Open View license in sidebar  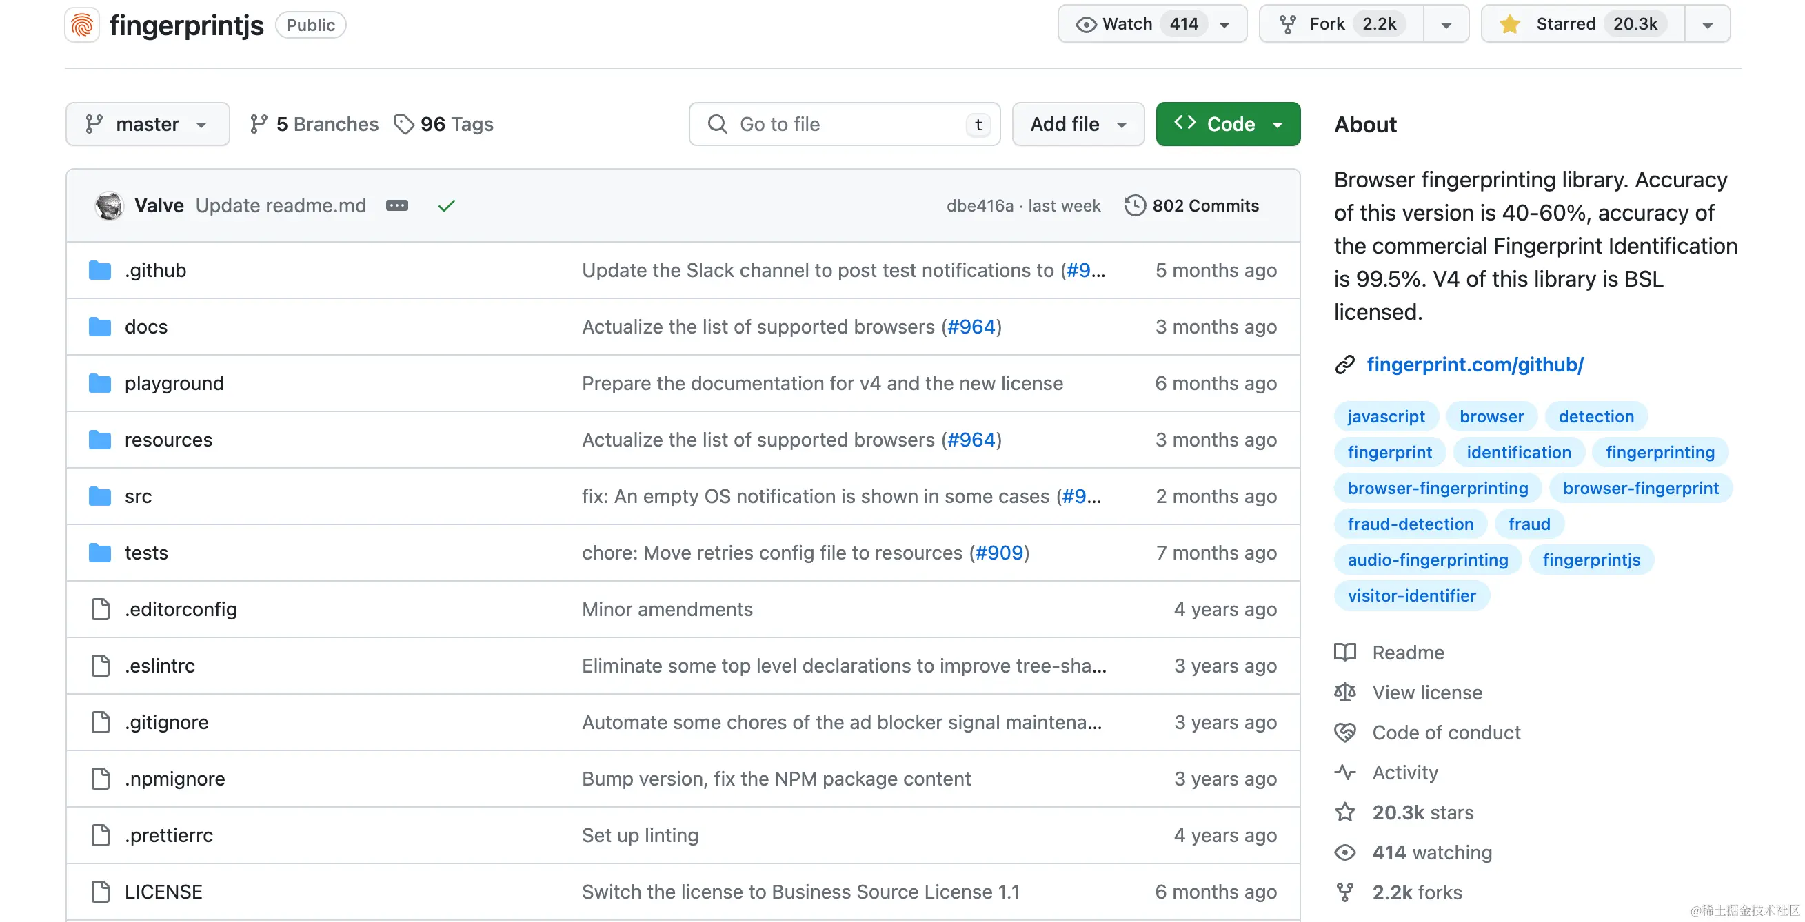tap(1426, 693)
